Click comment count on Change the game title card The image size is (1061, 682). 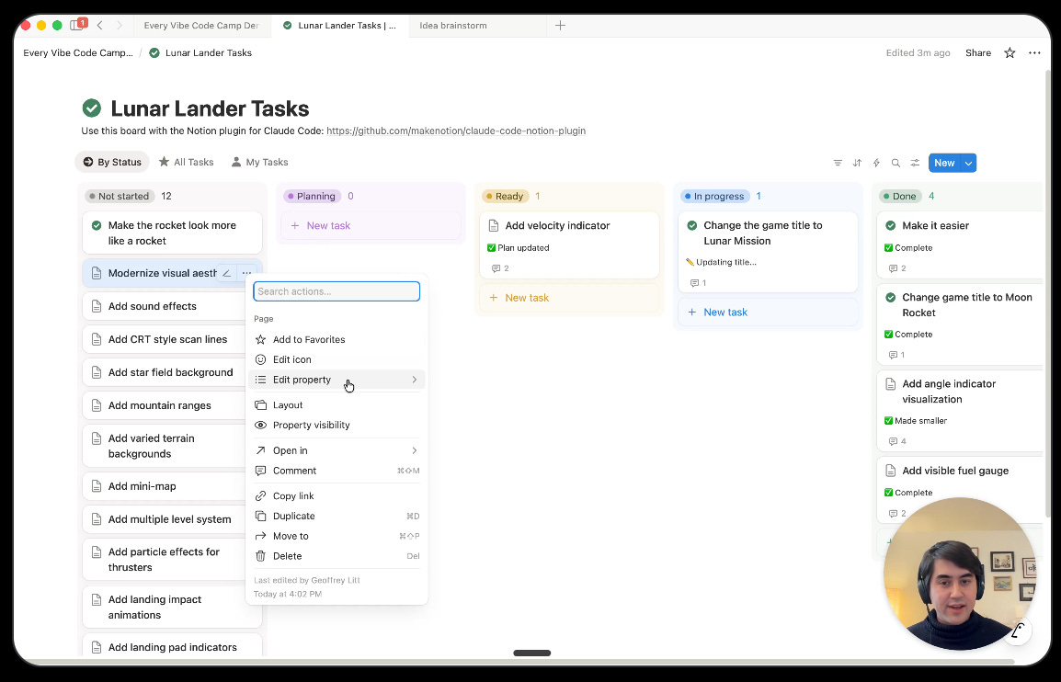699,283
